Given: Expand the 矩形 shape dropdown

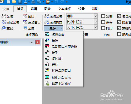Looking at the screenshot, I should click(x=96, y=16).
